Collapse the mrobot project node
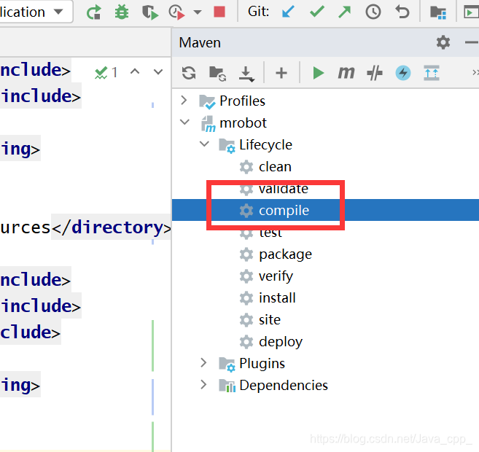The height and width of the screenshot is (452, 479). point(184,122)
